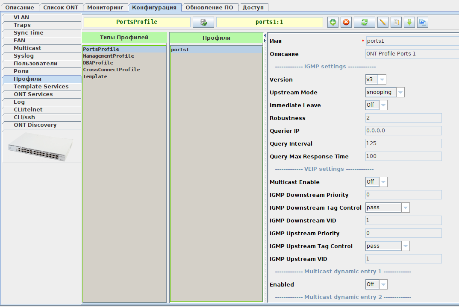Image resolution: width=459 pixels, height=307 pixels.
Task: Click the Robustness field
Action: point(404,118)
